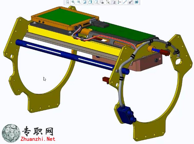The height and width of the screenshot is (144, 194).
Task: Open the Datum Display Filters icon
Action: [108, 2]
